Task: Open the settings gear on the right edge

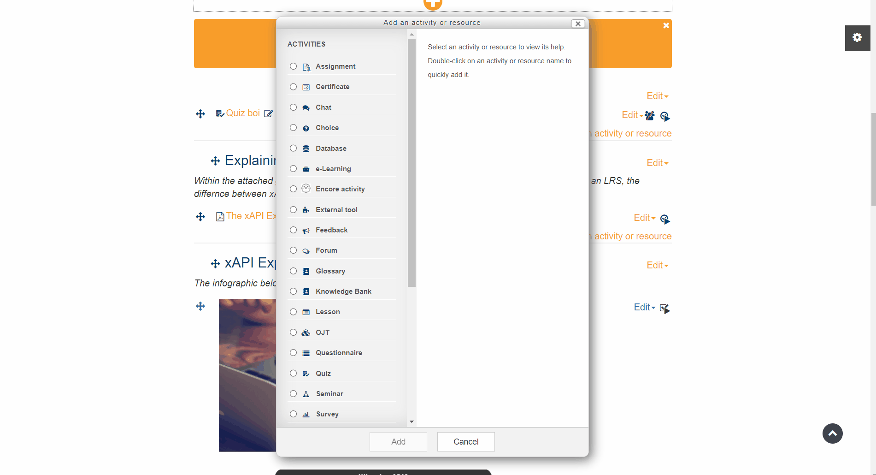Action: 857,38
